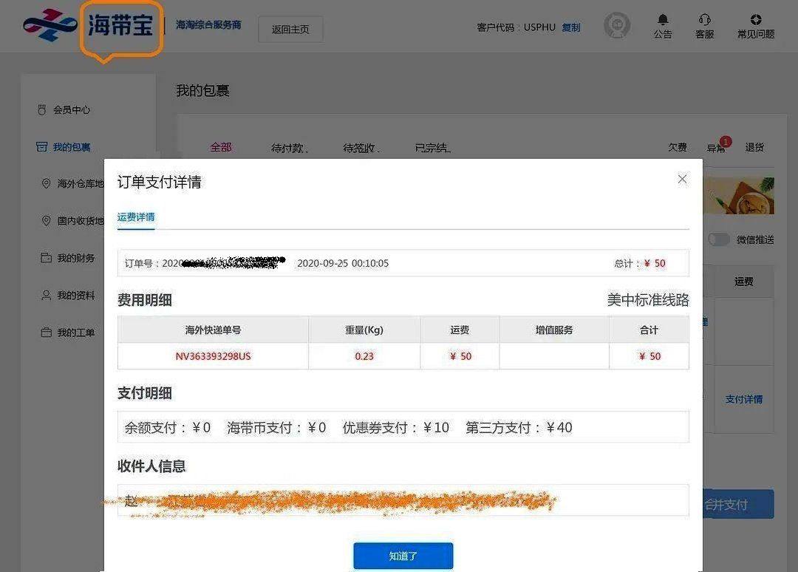Click 复制 next to customer code
798x572 pixels.
point(571,27)
